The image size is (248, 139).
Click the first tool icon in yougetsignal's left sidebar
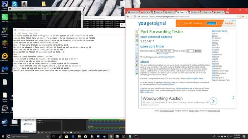(x=137, y=32)
